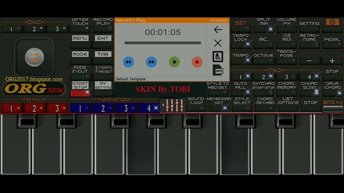Click the fast-forward button in Record/Play
Viewport: 344px width, 193px height.
click(x=151, y=62)
